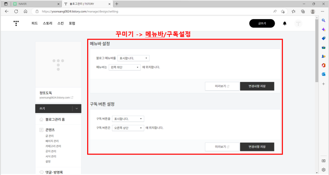The height and width of the screenshot is (175, 329).
Task: Open the 콘텐츠 section
Action: 50,130
